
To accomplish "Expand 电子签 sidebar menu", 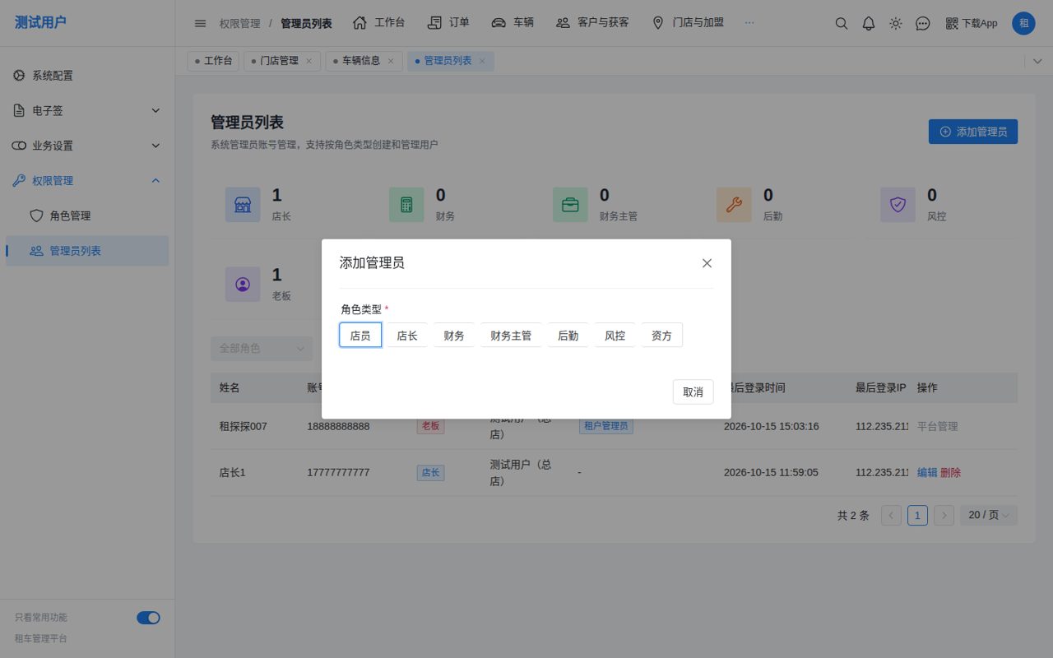I will coord(87,110).
